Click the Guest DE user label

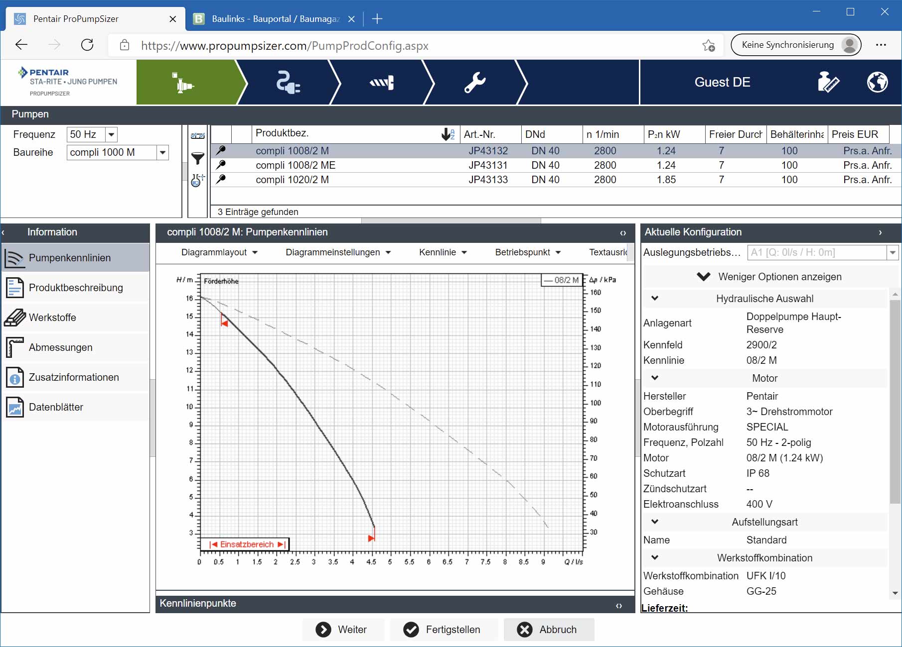click(x=722, y=82)
